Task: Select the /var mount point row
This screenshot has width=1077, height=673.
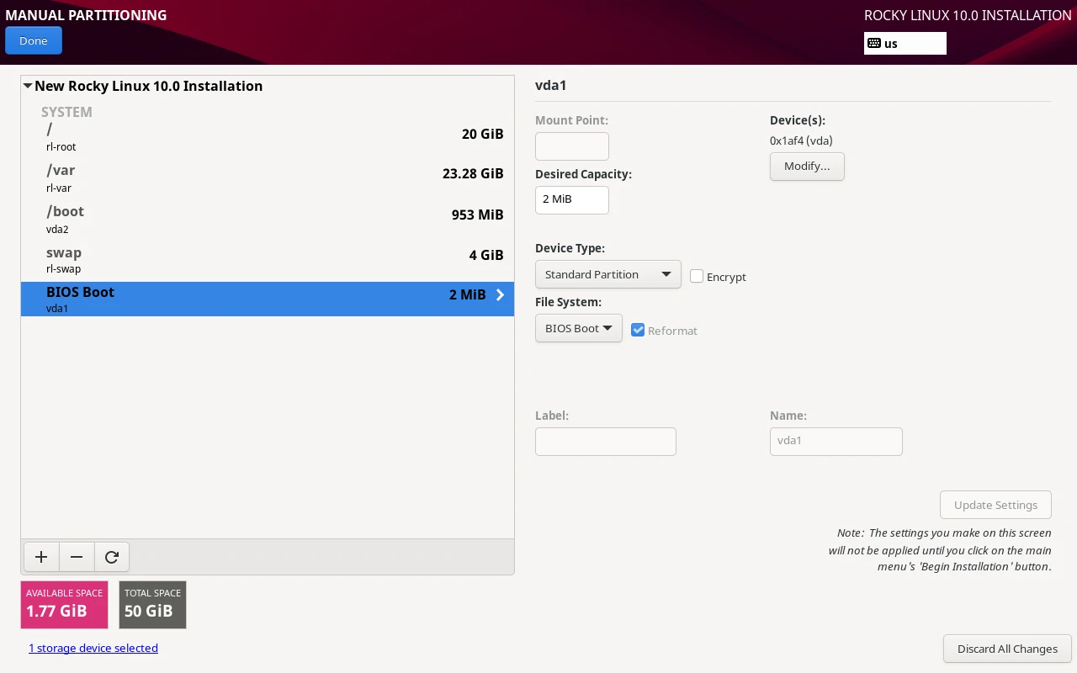Action: tap(268, 178)
